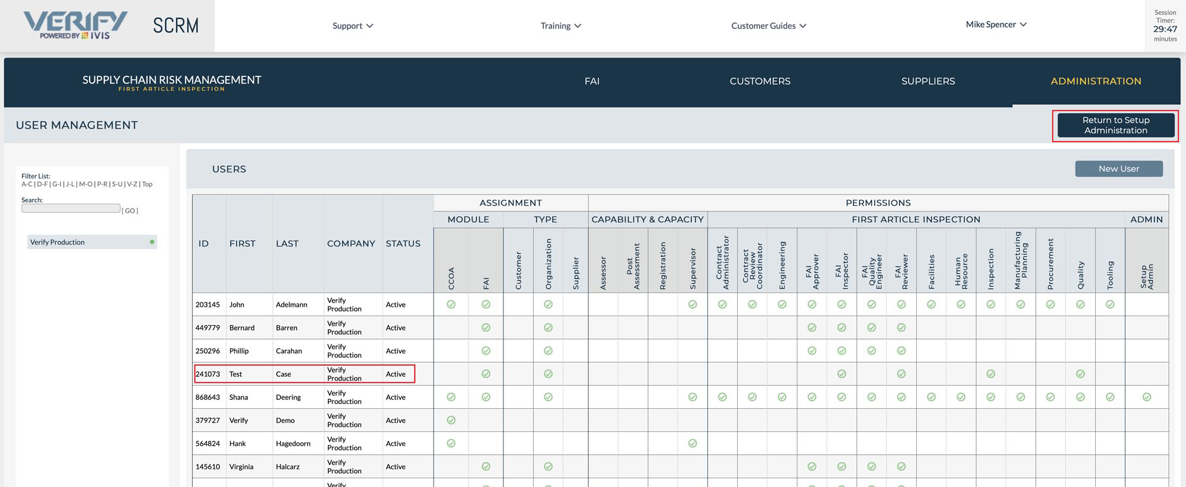Viewport: 1186px width, 487px height.
Task: Click the COMPANY column header
Action: 351,243
